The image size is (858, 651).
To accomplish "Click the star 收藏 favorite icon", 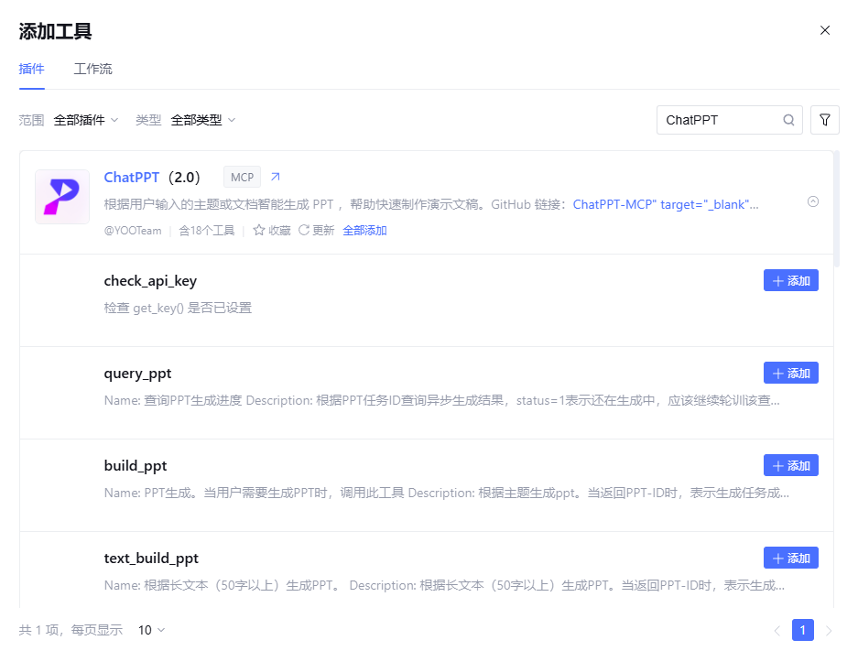I will (259, 231).
